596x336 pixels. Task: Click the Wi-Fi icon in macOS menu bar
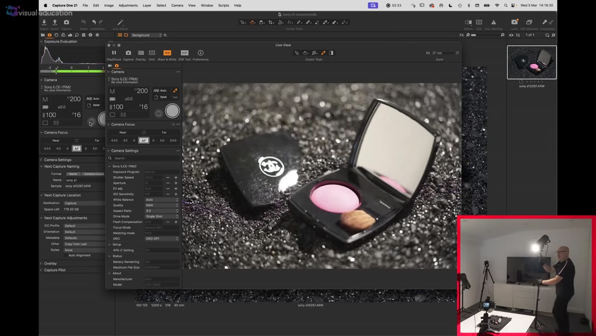pos(497,5)
